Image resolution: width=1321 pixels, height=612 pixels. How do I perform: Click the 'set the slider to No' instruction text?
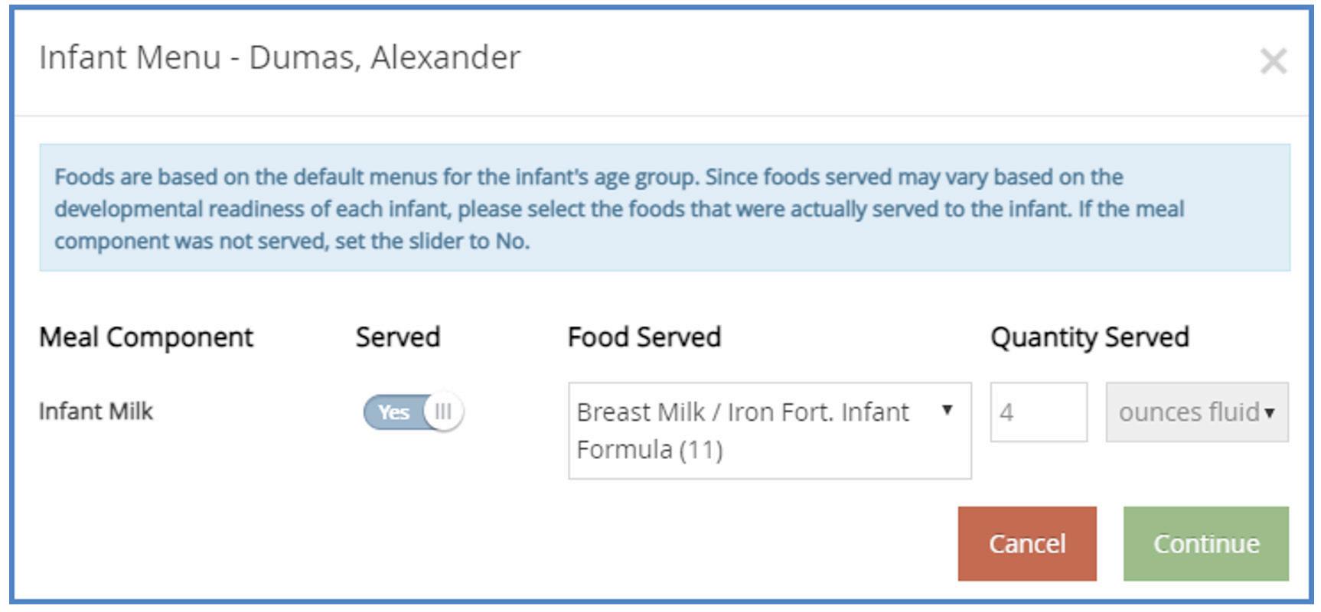(432, 242)
